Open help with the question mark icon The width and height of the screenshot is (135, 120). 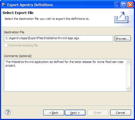8,112
